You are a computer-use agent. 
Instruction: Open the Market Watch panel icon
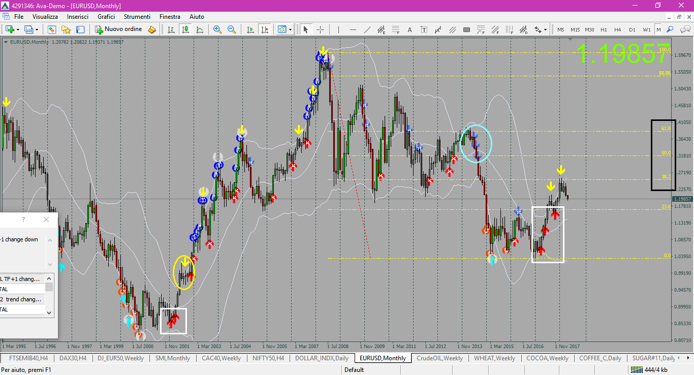coord(52,29)
